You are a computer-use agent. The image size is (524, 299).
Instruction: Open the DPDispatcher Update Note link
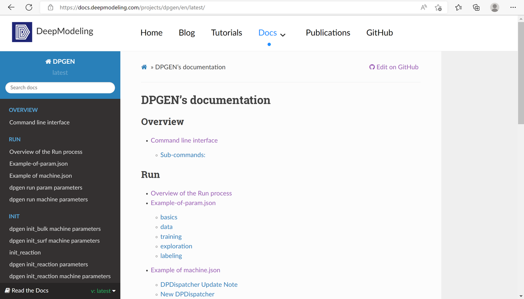point(199,284)
